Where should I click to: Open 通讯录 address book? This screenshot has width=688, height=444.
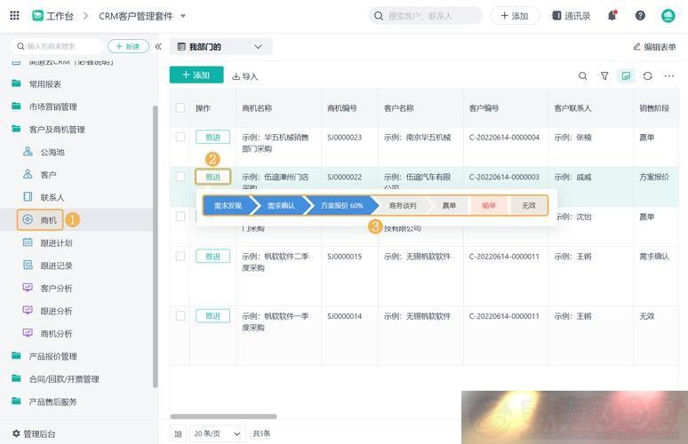(x=571, y=16)
